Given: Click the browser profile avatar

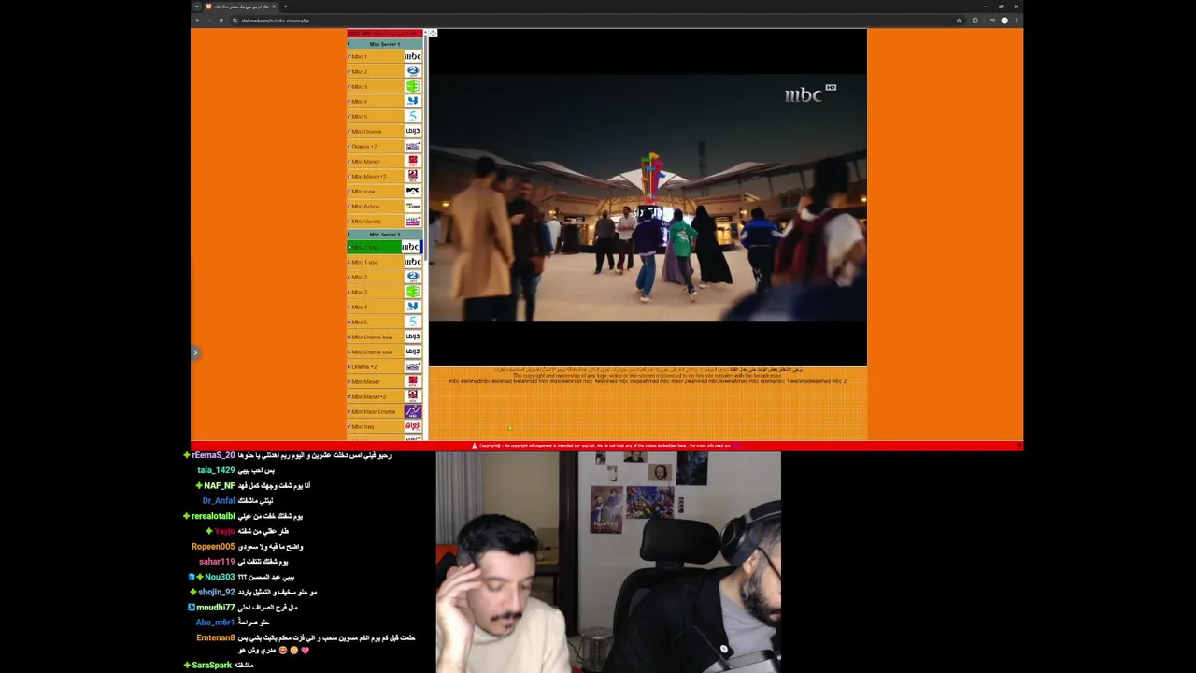Looking at the screenshot, I should (1004, 21).
